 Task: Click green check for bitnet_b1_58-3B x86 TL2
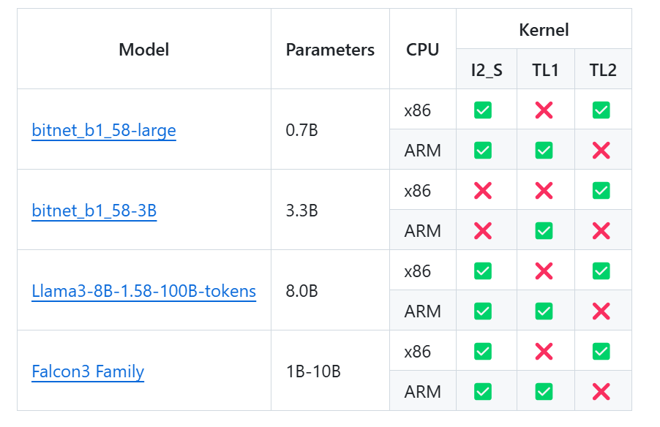(601, 191)
